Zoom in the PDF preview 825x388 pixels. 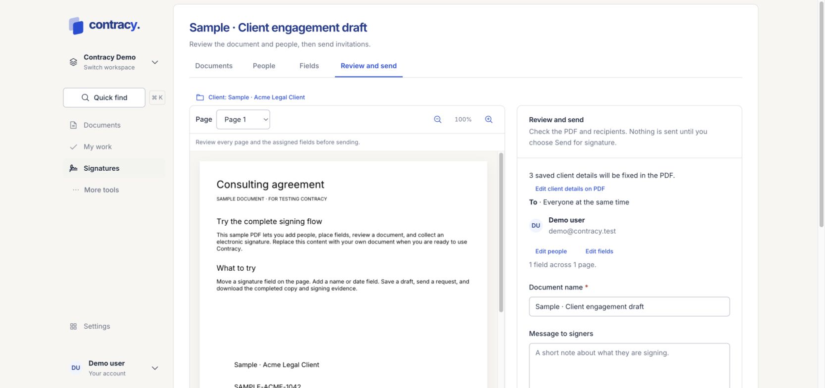click(489, 119)
